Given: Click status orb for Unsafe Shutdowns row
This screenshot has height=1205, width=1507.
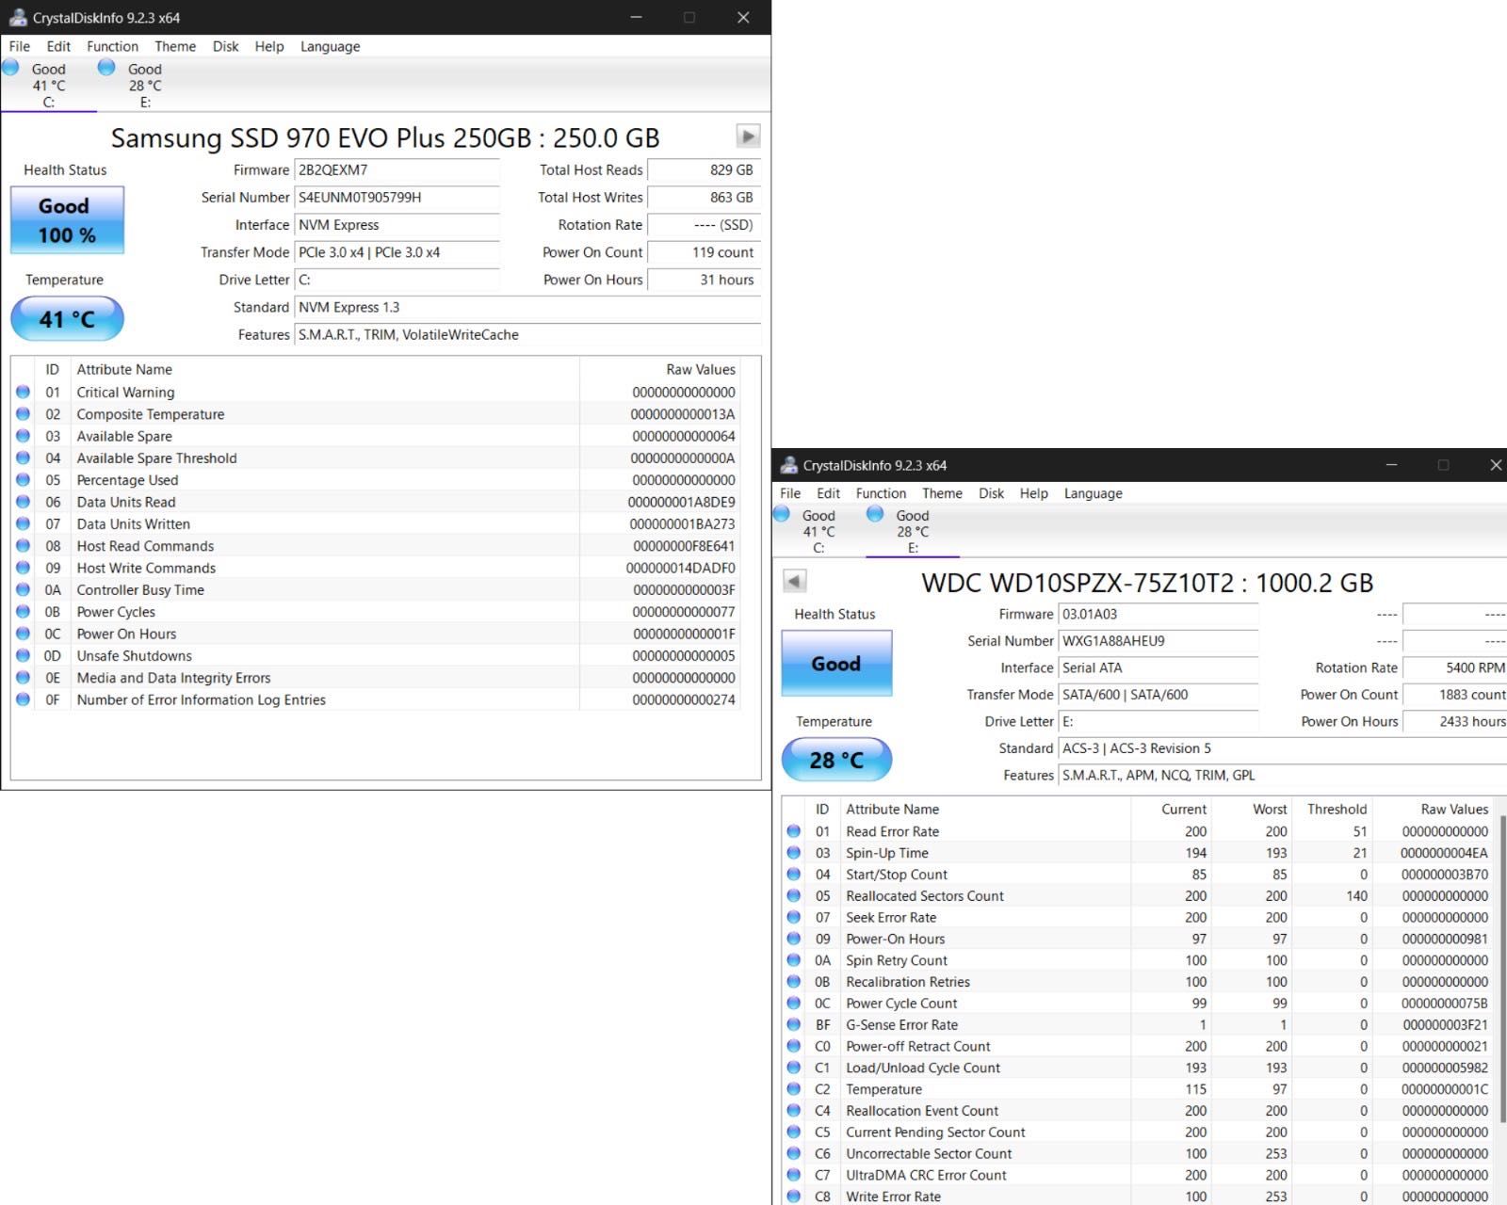Looking at the screenshot, I should click(24, 655).
